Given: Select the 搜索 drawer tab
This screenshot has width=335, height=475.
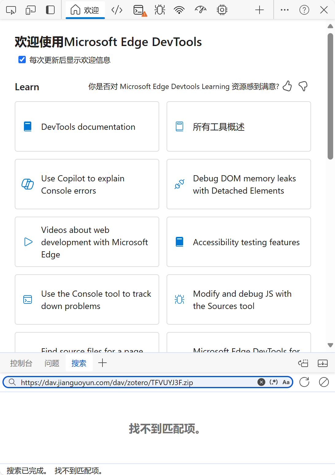Looking at the screenshot, I should (79, 363).
